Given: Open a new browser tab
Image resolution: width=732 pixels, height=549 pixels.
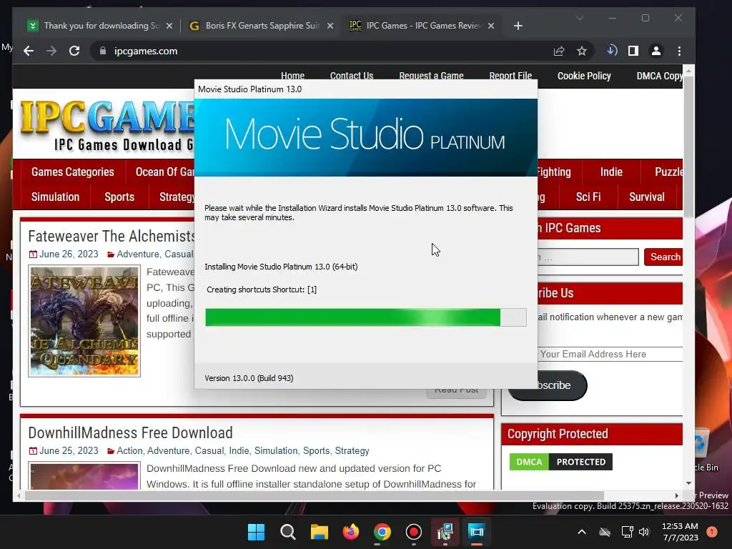Looking at the screenshot, I should (x=518, y=26).
